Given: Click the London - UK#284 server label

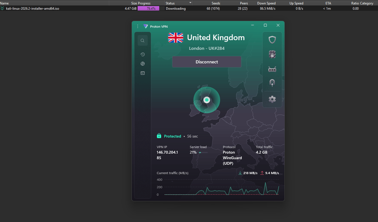Looking at the screenshot, I should 207,48.
